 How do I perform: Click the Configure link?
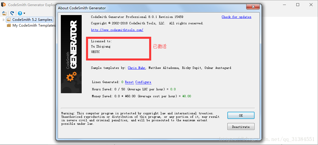[x=143, y=82]
